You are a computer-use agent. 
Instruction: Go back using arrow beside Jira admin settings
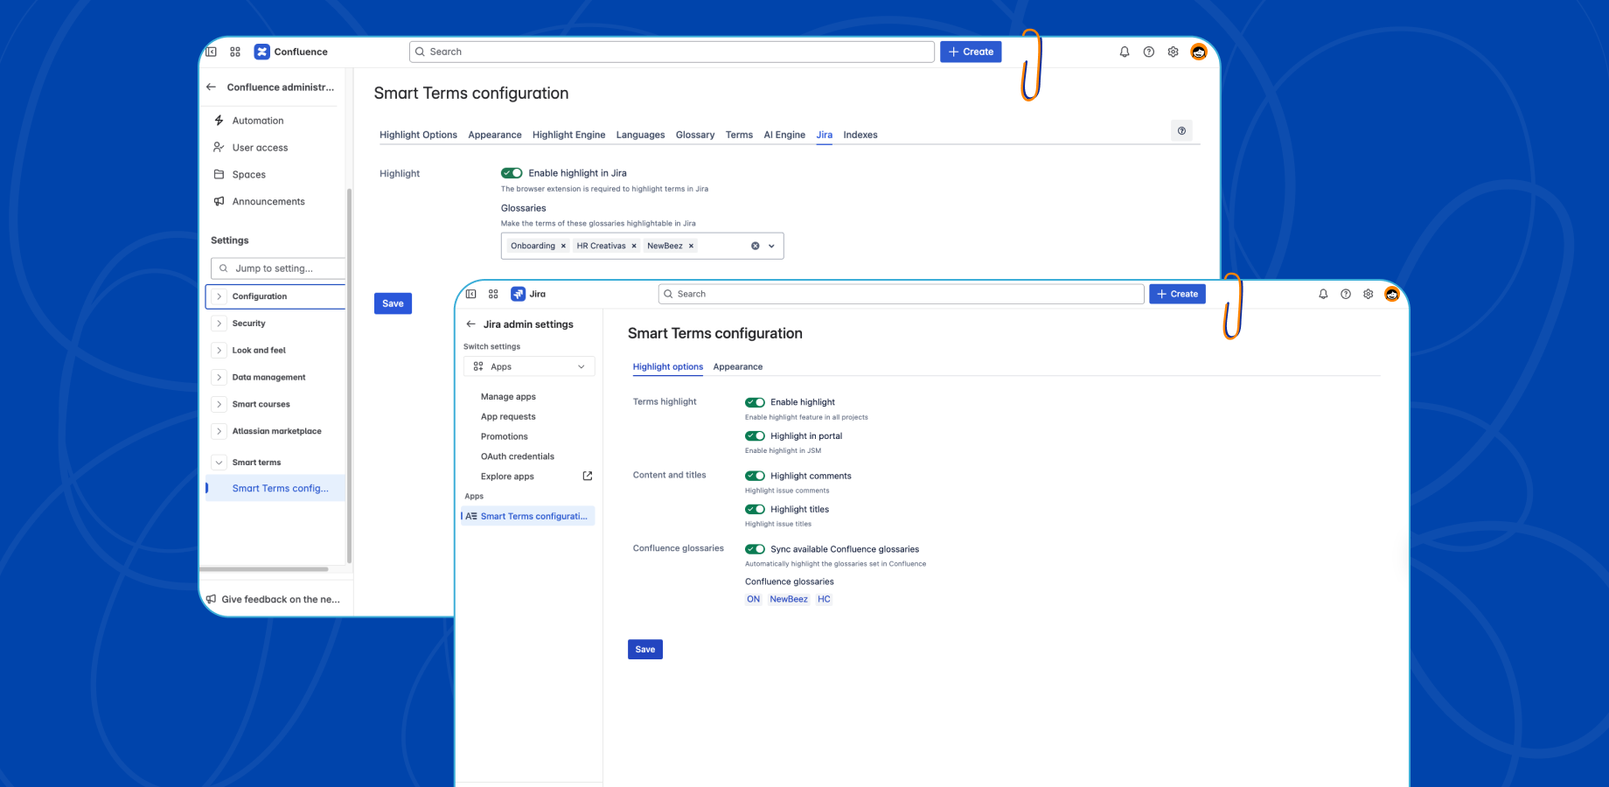click(471, 324)
